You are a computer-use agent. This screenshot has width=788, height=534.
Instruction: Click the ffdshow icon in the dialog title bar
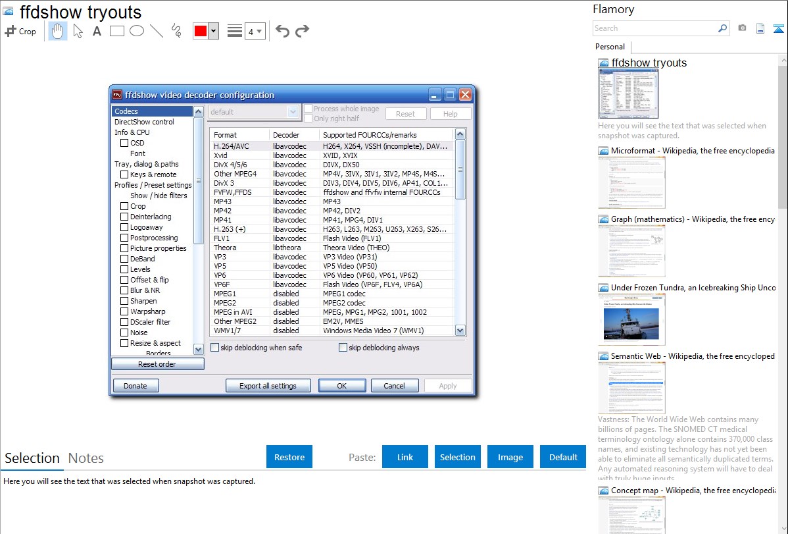tap(117, 95)
